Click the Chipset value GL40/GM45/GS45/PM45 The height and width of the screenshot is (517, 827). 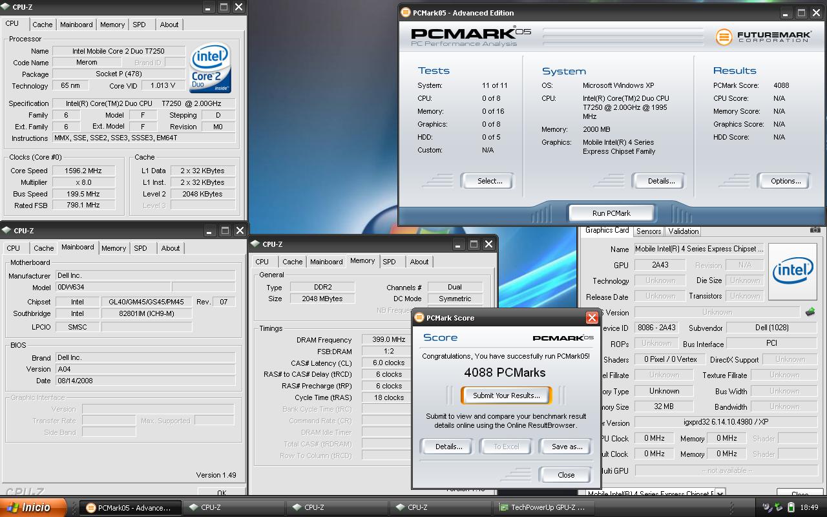click(x=147, y=302)
